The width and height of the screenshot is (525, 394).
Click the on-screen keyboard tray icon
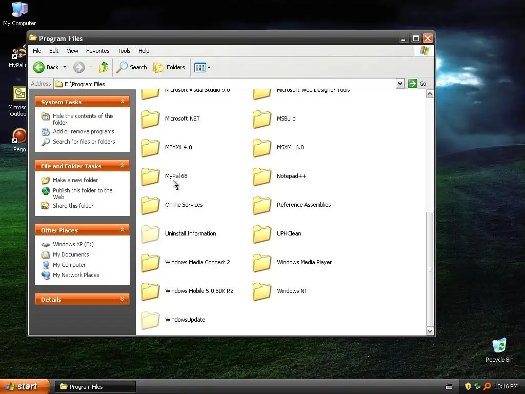449,387
